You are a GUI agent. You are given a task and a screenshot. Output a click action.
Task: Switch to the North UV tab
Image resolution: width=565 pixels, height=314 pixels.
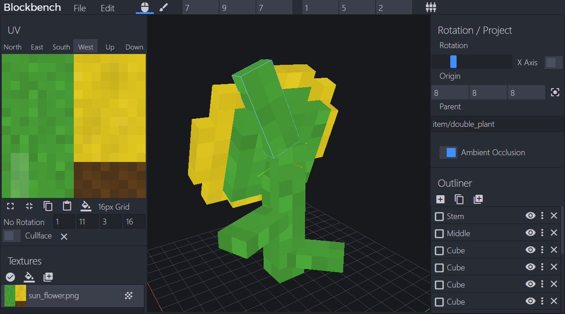point(12,47)
